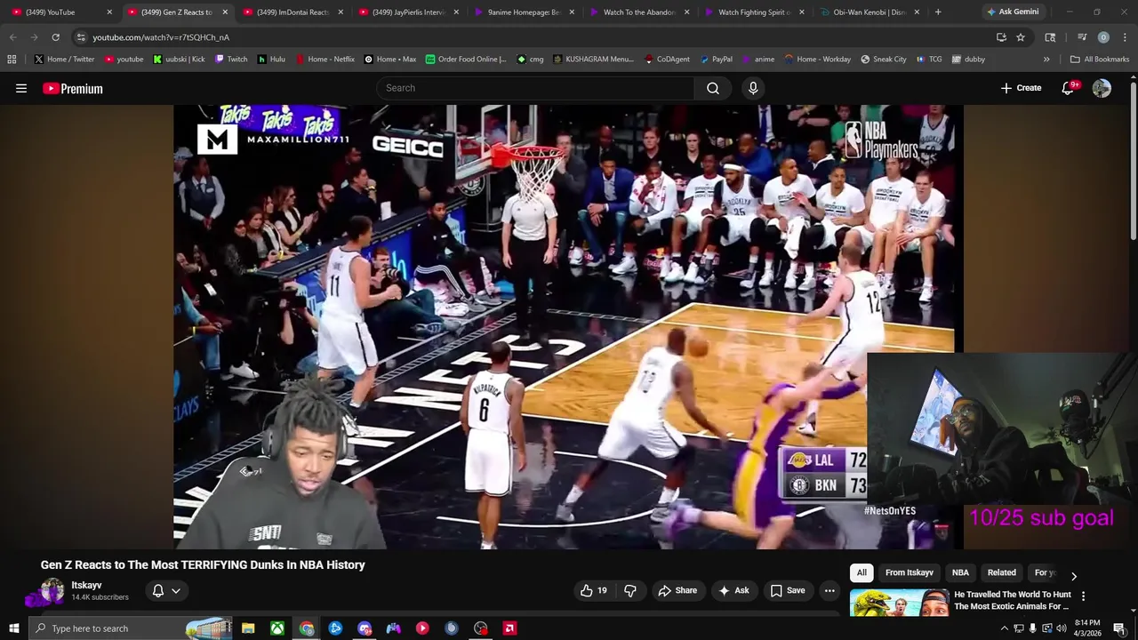
Task: Bookmark this page with the star icon
Action: point(1021,37)
